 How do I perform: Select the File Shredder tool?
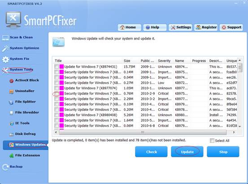24,113
